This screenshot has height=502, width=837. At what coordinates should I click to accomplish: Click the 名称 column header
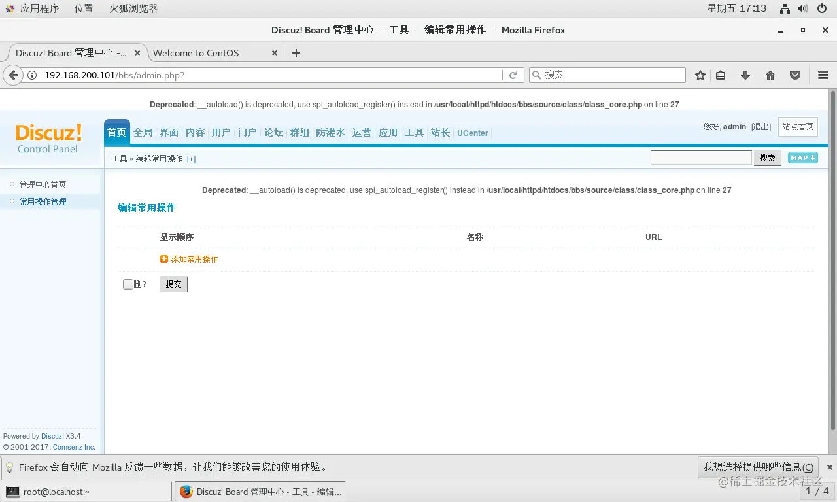pyautogui.click(x=475, y=237)
